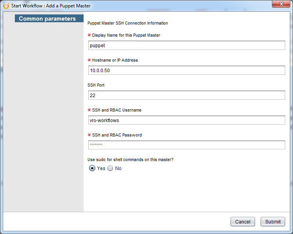Click the SSH and RBAC Username field

pos(187,121)
